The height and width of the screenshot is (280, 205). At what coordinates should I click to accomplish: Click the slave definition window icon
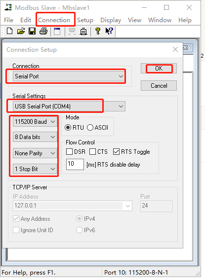pyautogui.click(x=57, y=31)
